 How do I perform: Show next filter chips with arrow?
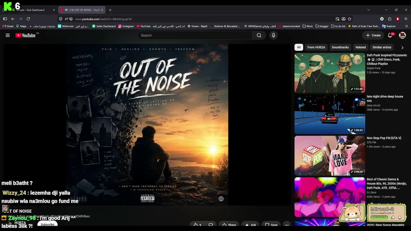pyautogui.click(x=402, y=47)
